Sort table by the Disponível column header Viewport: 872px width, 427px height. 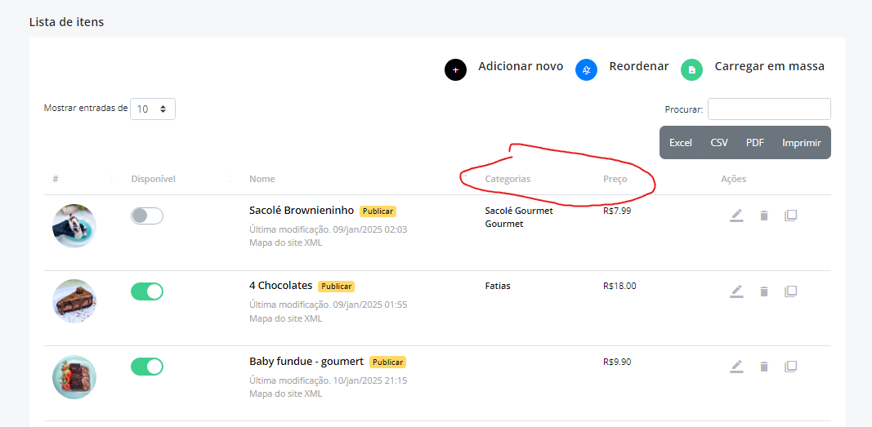coord(154,179)
